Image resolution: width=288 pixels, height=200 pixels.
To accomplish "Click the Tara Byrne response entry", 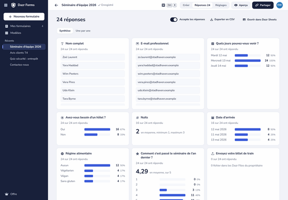I will (x=93, y=99).
